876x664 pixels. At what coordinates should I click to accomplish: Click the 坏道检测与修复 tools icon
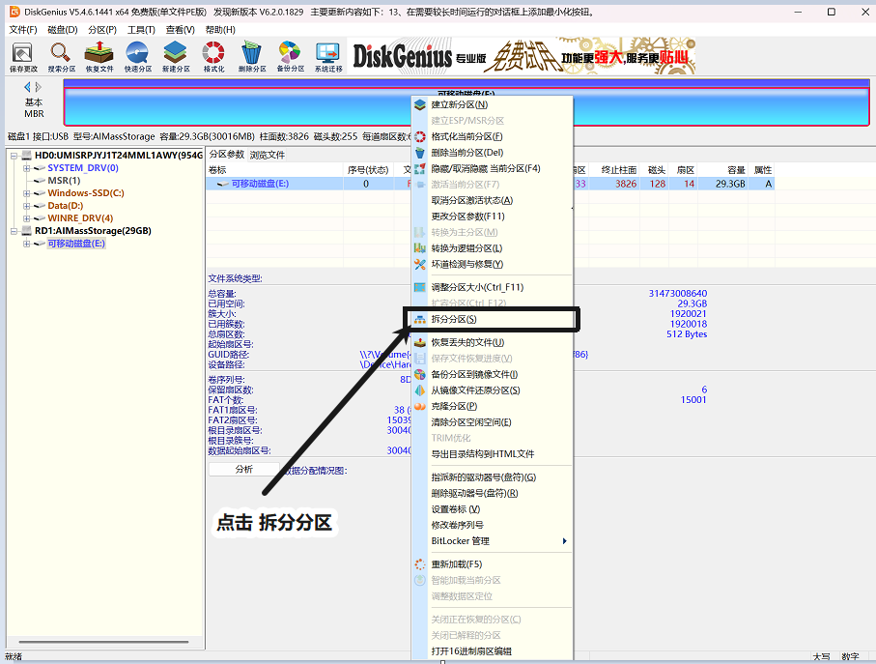pos(419,264)
